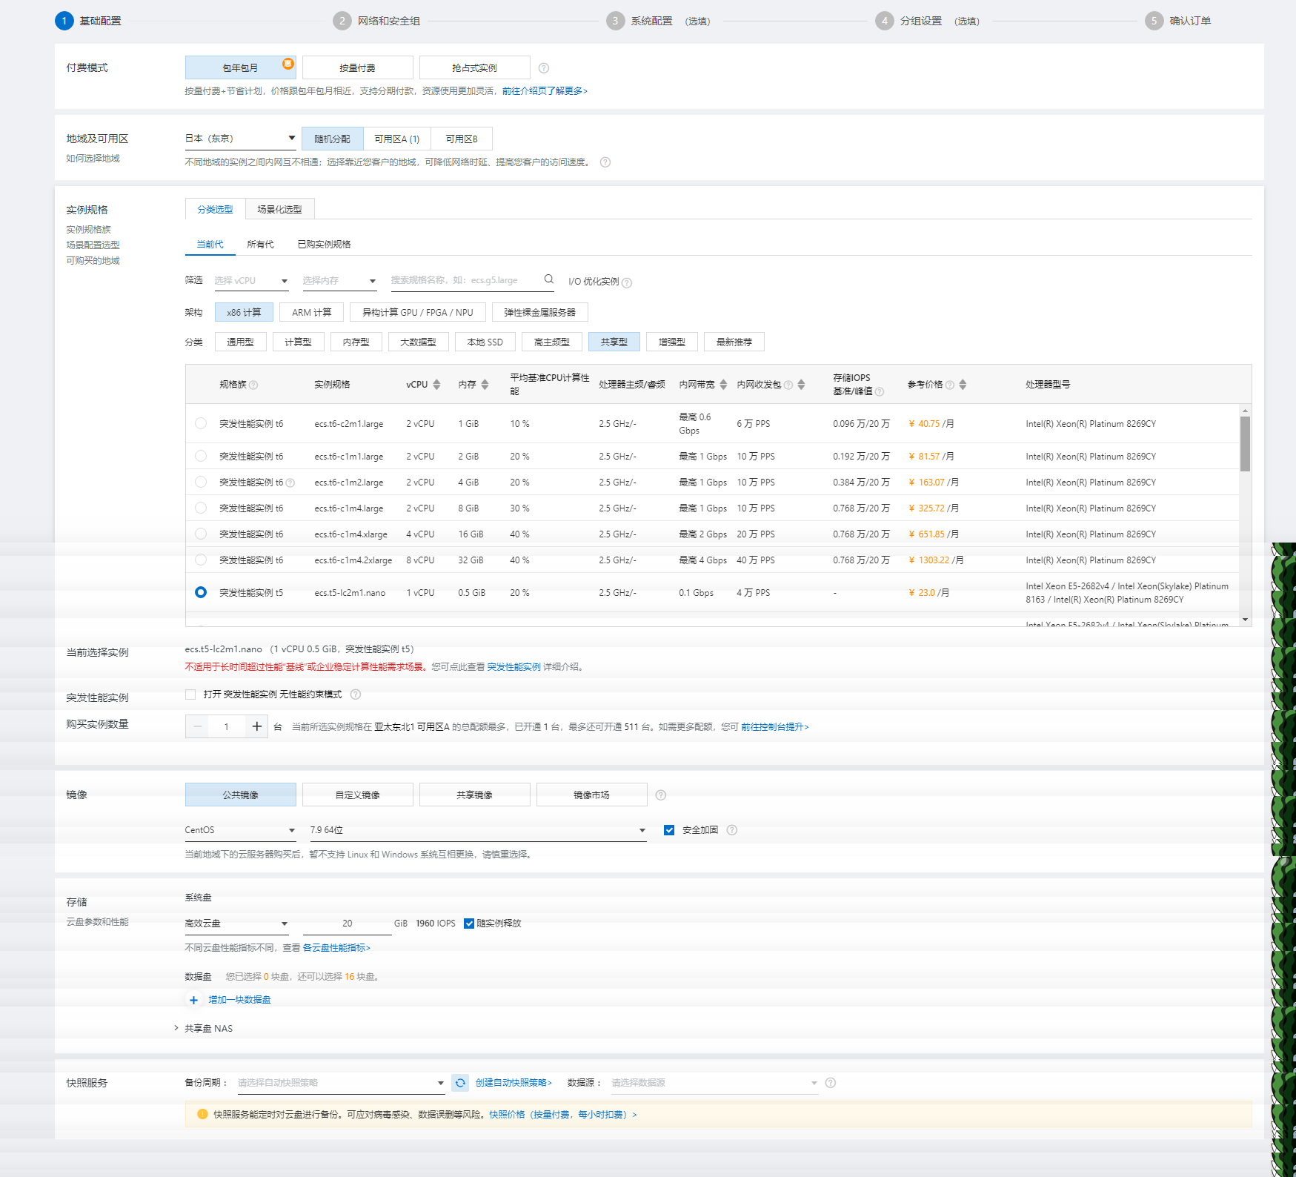1296x1177 pixels.
Task: Select radio for ecs.t6-c1m2.large instance
Action: (x=201, y=482)
